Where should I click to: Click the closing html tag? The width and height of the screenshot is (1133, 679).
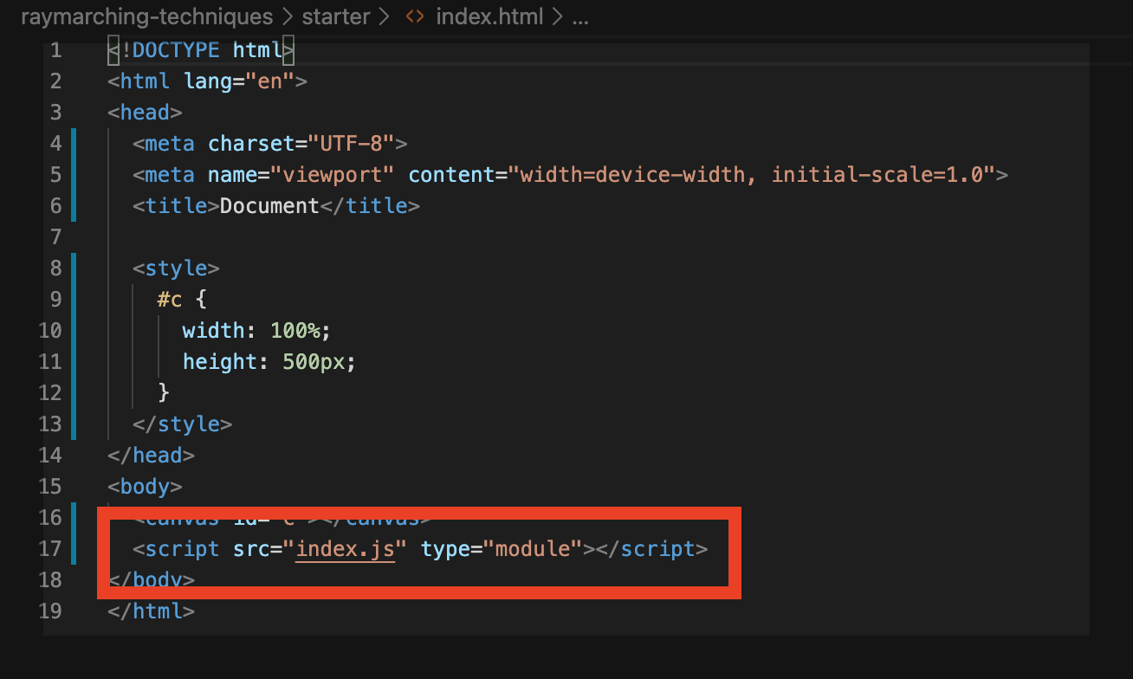click(x=151, y=611)
